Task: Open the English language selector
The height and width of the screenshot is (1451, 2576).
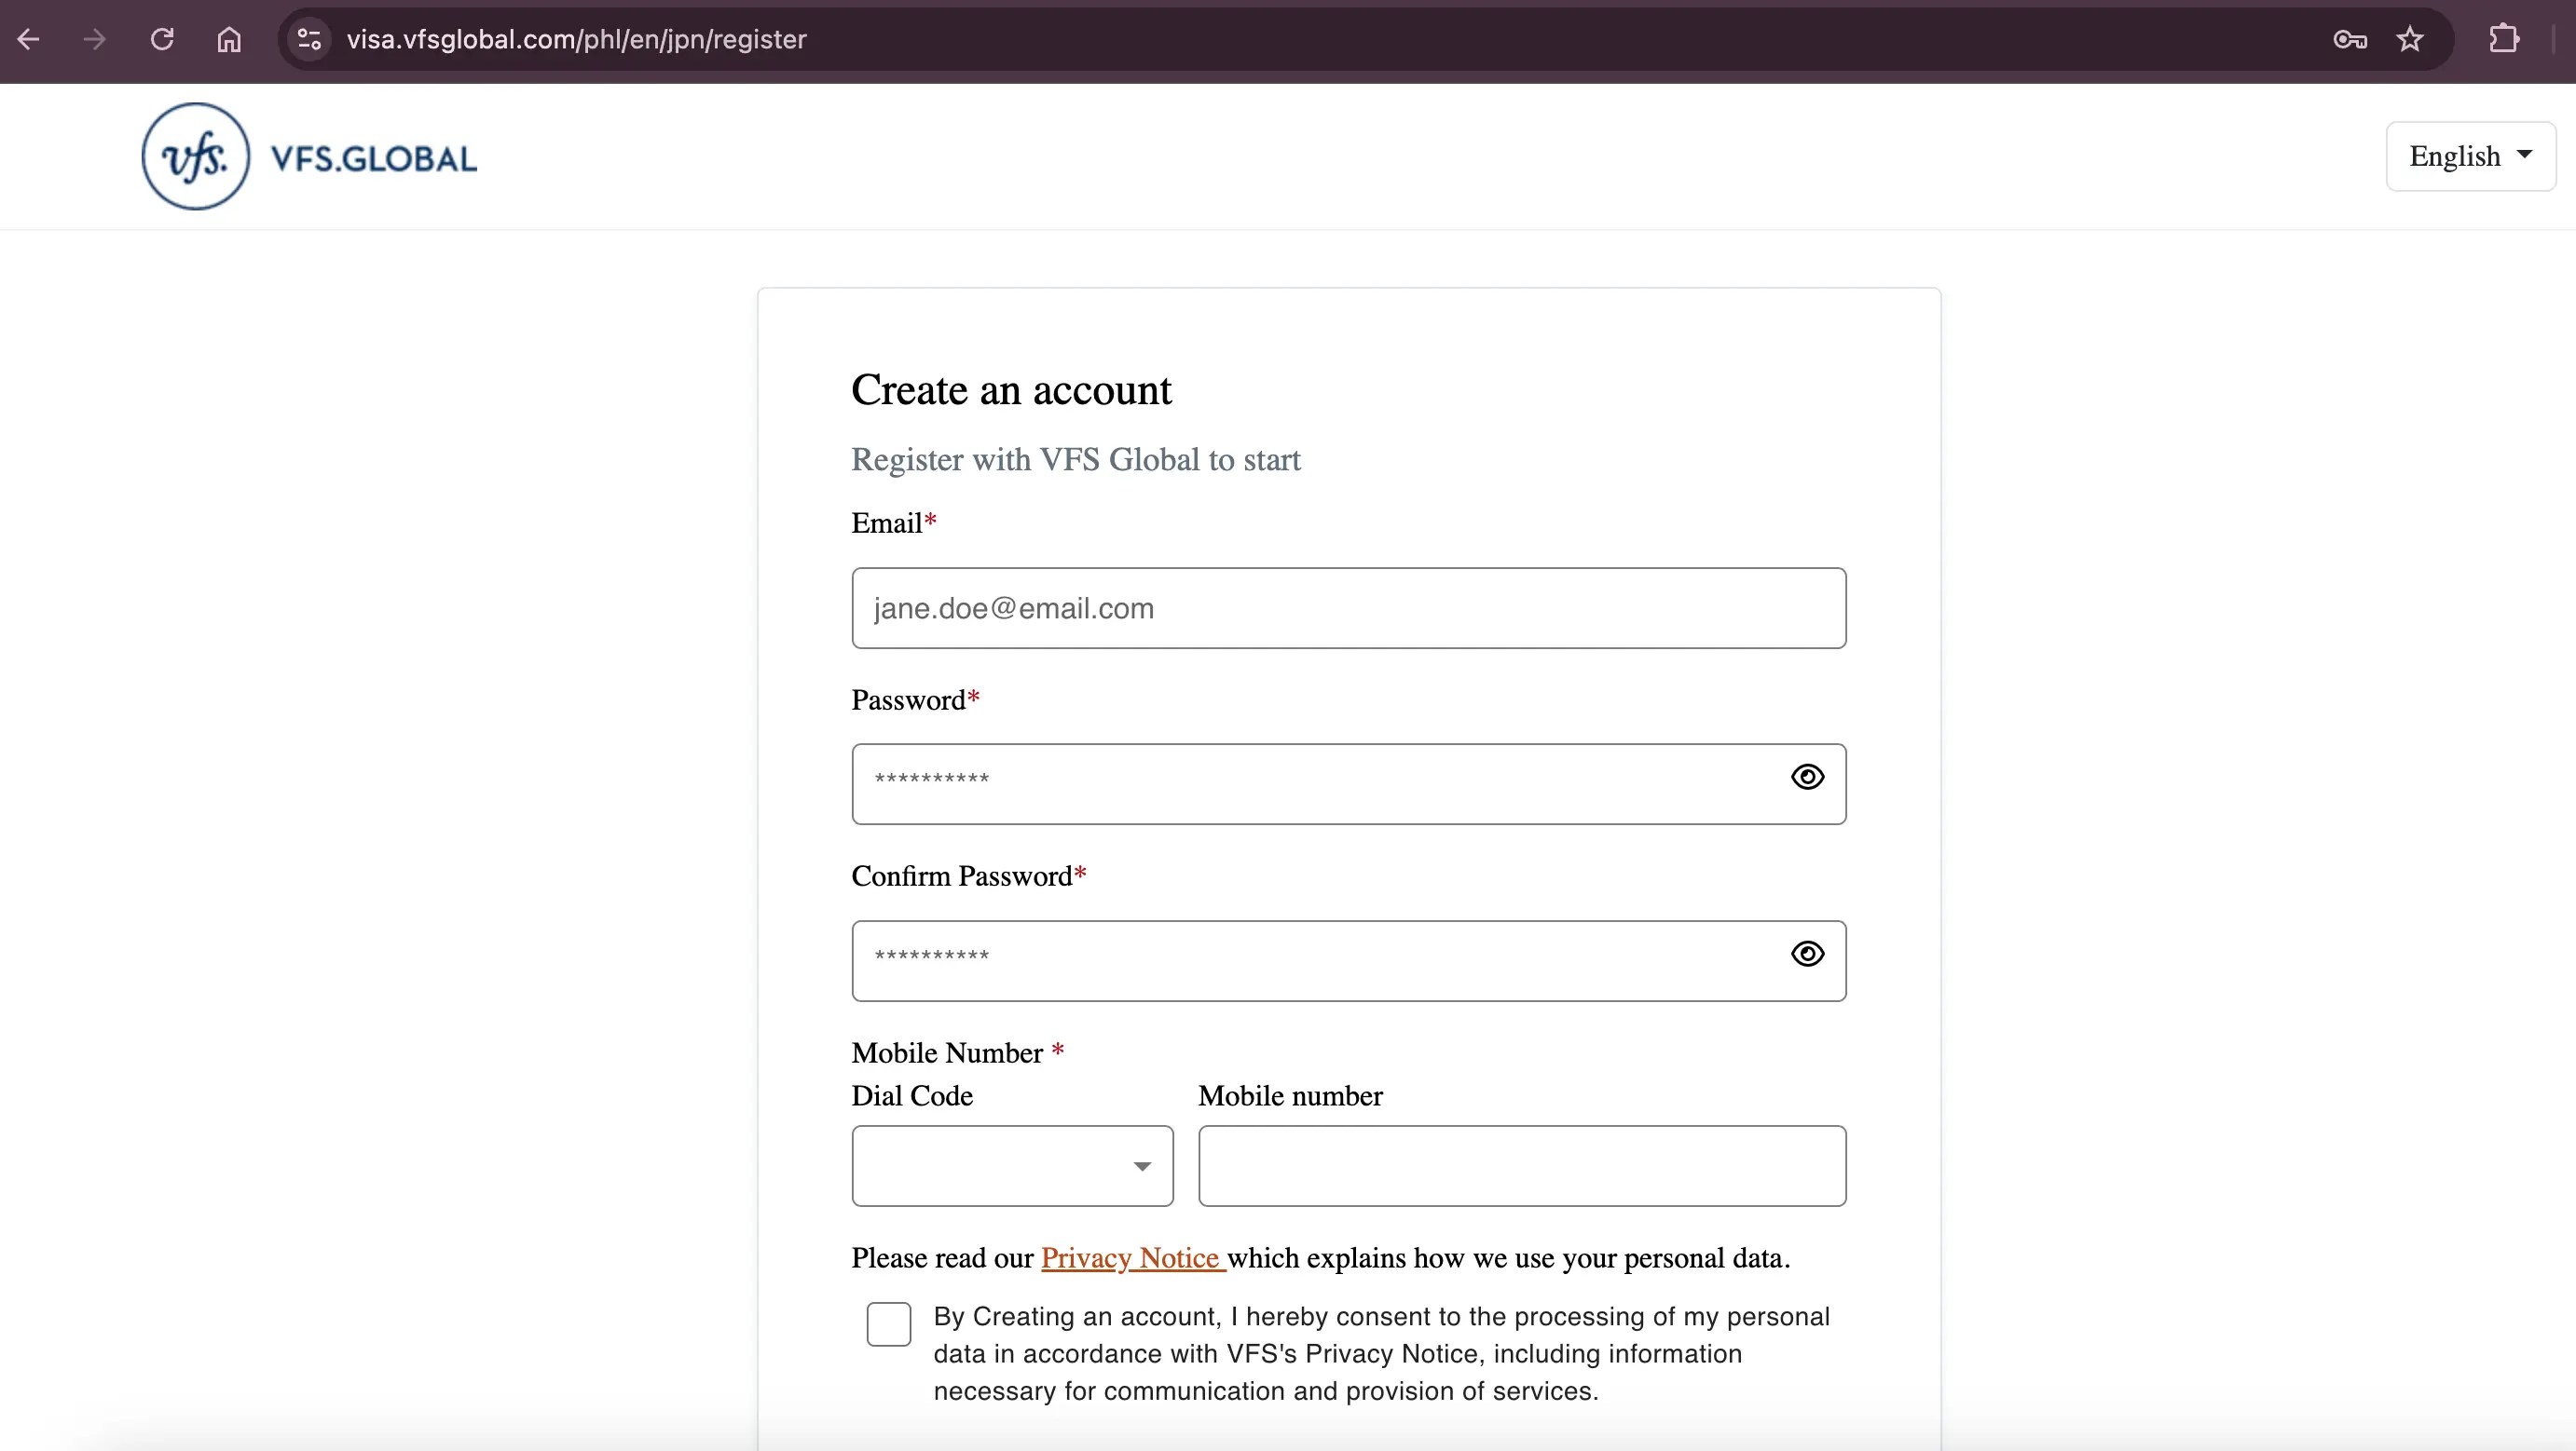Action: point(2470,155)
